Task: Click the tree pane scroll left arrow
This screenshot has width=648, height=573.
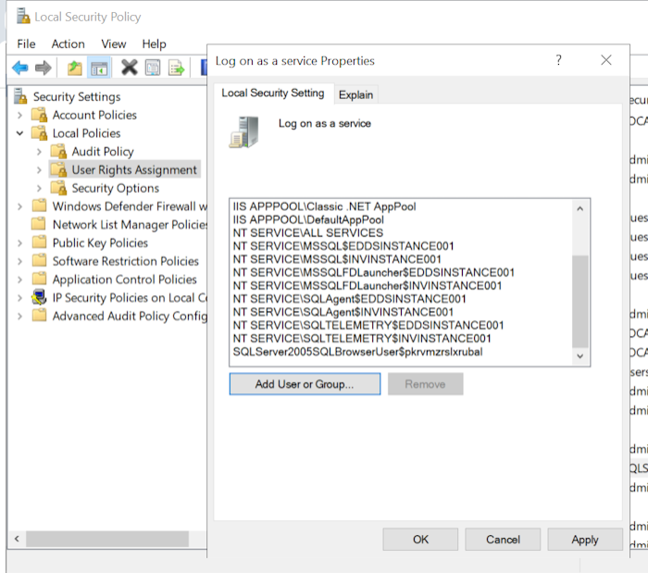Action: pos(17,539)
